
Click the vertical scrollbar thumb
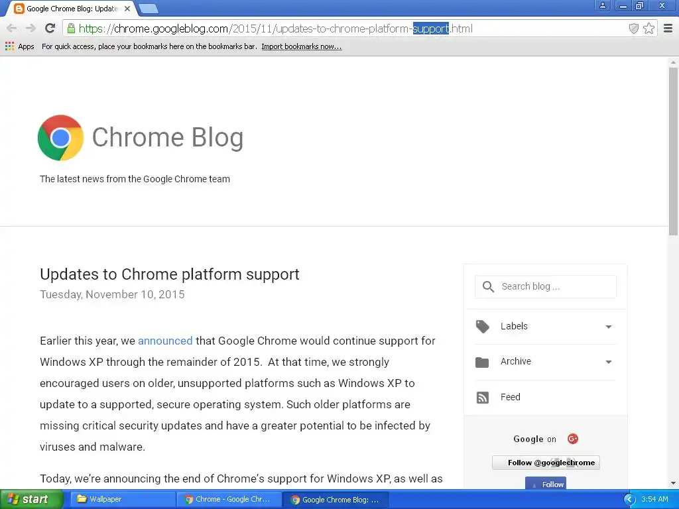click(x=673, y=152)
